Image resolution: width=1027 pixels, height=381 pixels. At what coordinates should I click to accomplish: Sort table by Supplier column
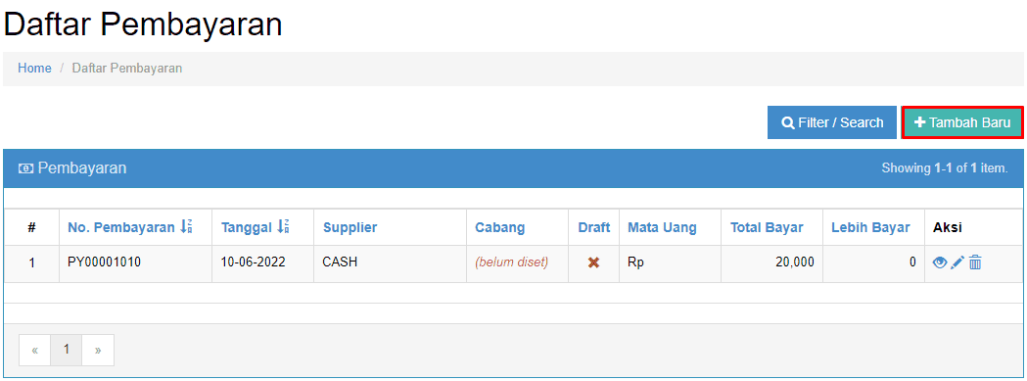350,227
